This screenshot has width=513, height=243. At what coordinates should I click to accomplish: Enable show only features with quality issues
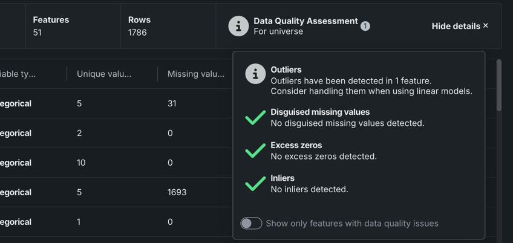click(x=251, y=224)
